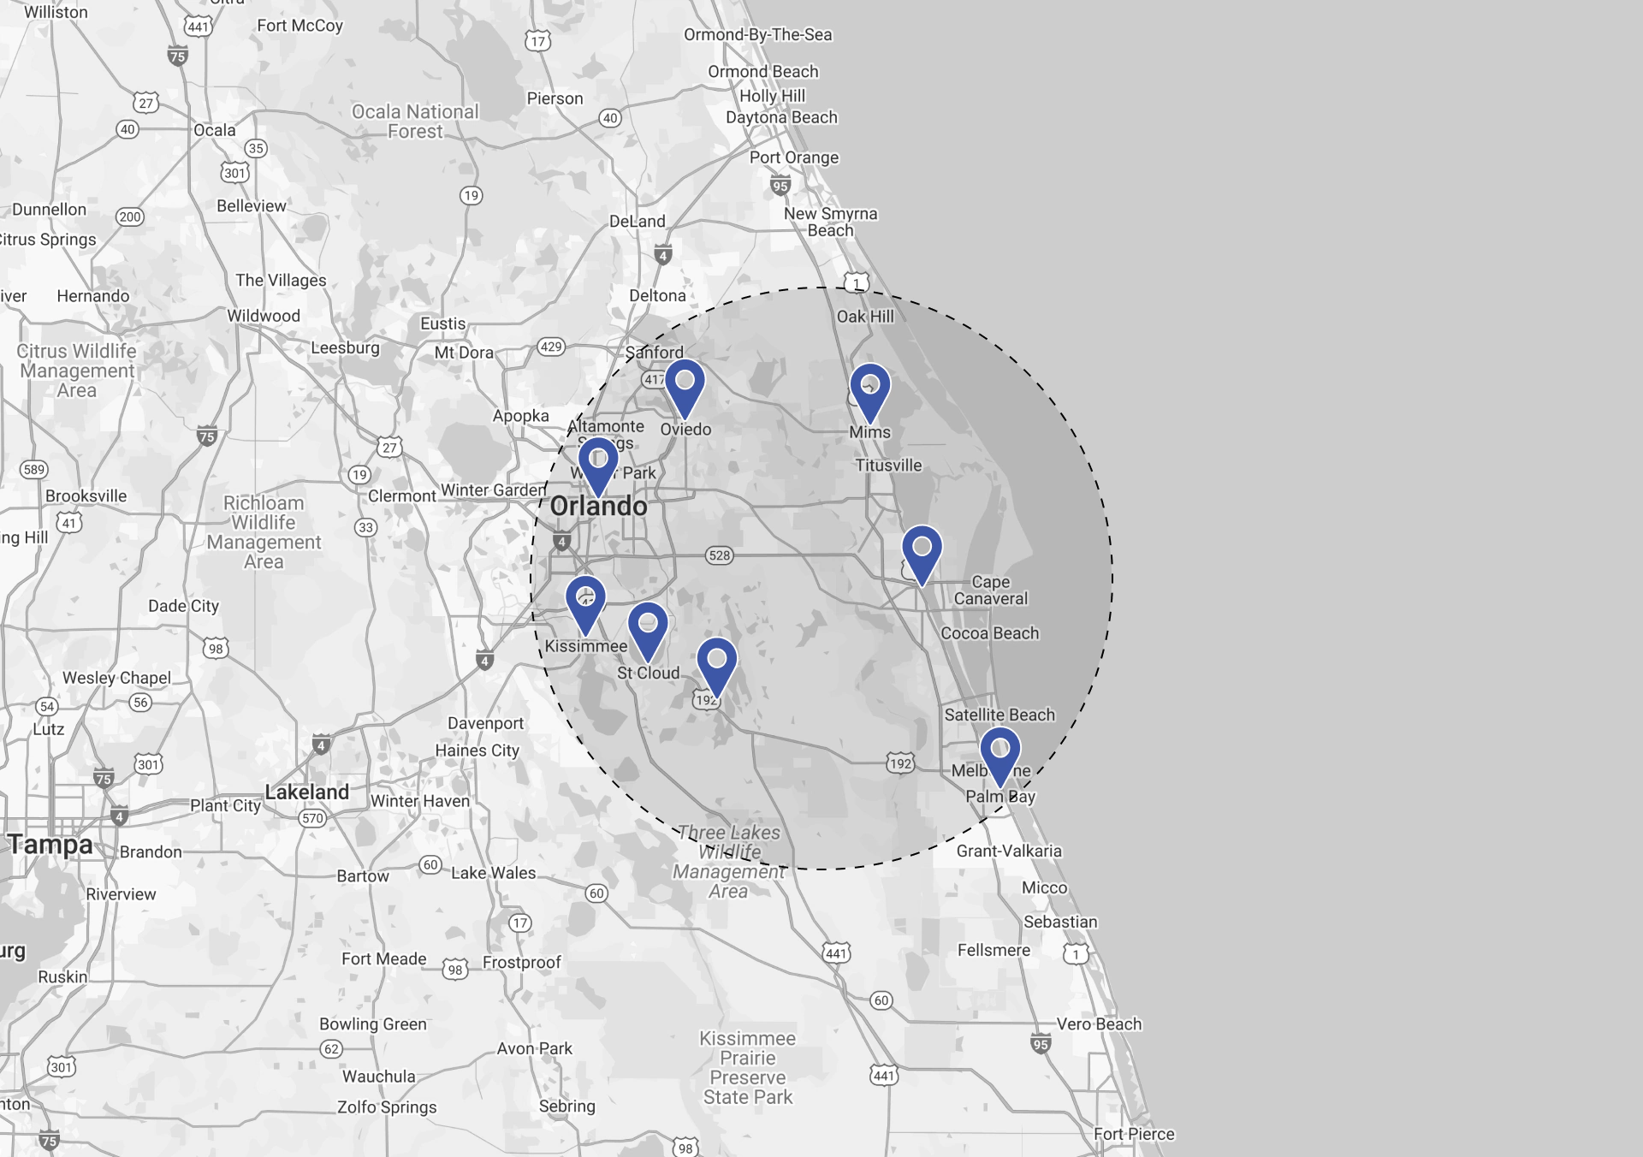Click the Lakeland city label
Viewport: 1643px width, 1157px height.
tap(306, 792)
